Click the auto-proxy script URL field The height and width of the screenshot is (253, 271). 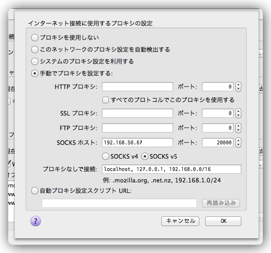pyautogui.click(x=119, y=203)
